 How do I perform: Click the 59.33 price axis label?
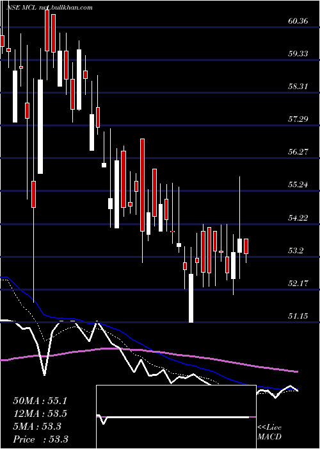(x=298, y=53)
